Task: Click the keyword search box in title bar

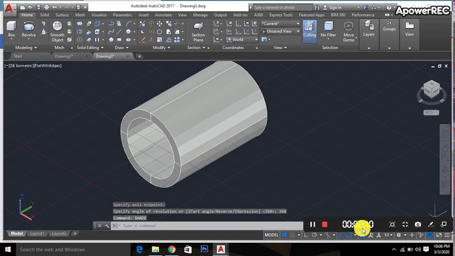Action: [x=283, y=7]
